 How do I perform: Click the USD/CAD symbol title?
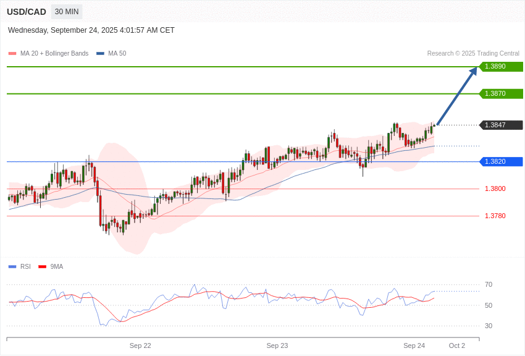[x=27, y=12]
